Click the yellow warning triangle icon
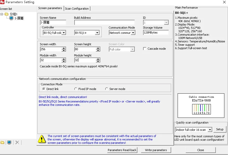228x155 pixels. tap(42, 139)
